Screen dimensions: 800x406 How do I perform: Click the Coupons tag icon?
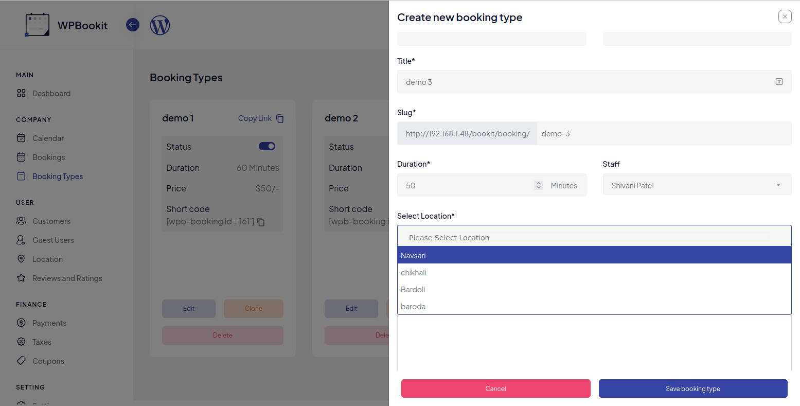click(21, 361)
